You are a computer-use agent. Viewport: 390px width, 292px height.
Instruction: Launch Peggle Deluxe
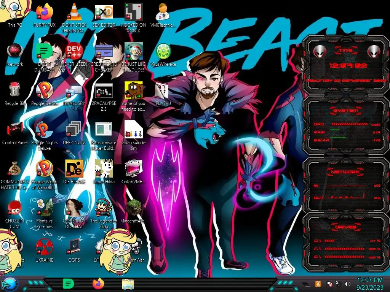44,94
